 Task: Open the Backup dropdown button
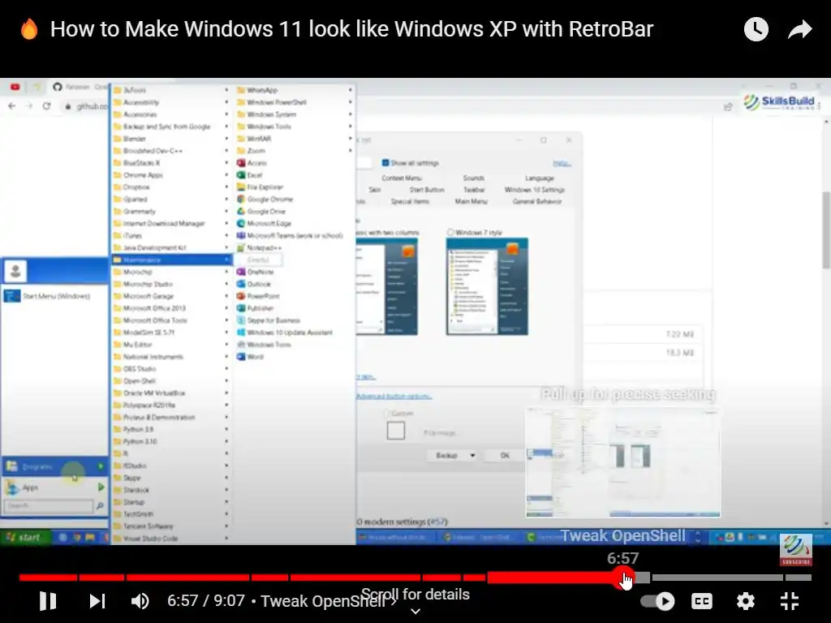click(x=452, y=456)
